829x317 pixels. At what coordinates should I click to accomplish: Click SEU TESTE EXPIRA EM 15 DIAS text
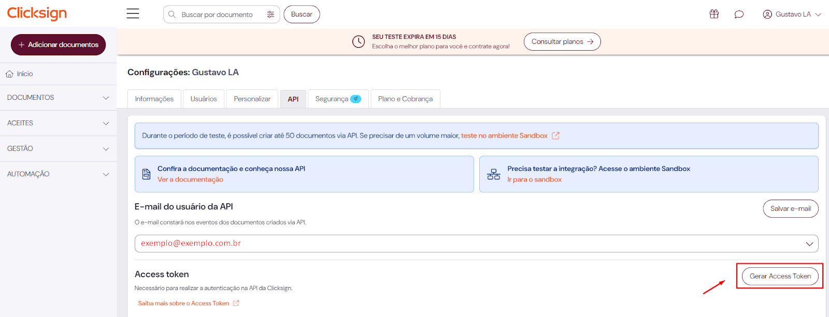(414, 37)
